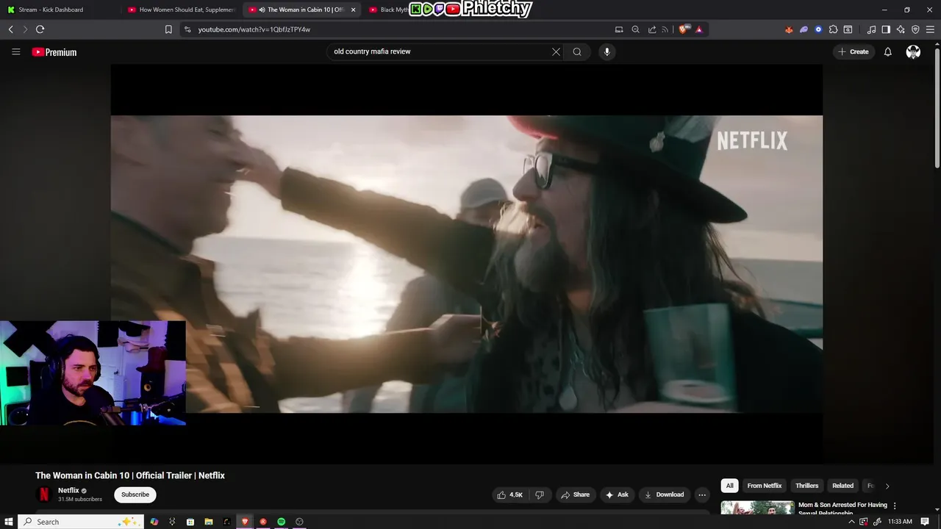Click the 11:33 AM taskbar clock

(900, 522)
